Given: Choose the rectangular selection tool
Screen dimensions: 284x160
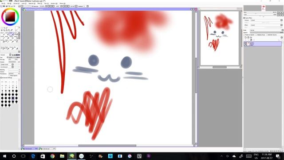Looking at the screenshot, I should 2,28.
